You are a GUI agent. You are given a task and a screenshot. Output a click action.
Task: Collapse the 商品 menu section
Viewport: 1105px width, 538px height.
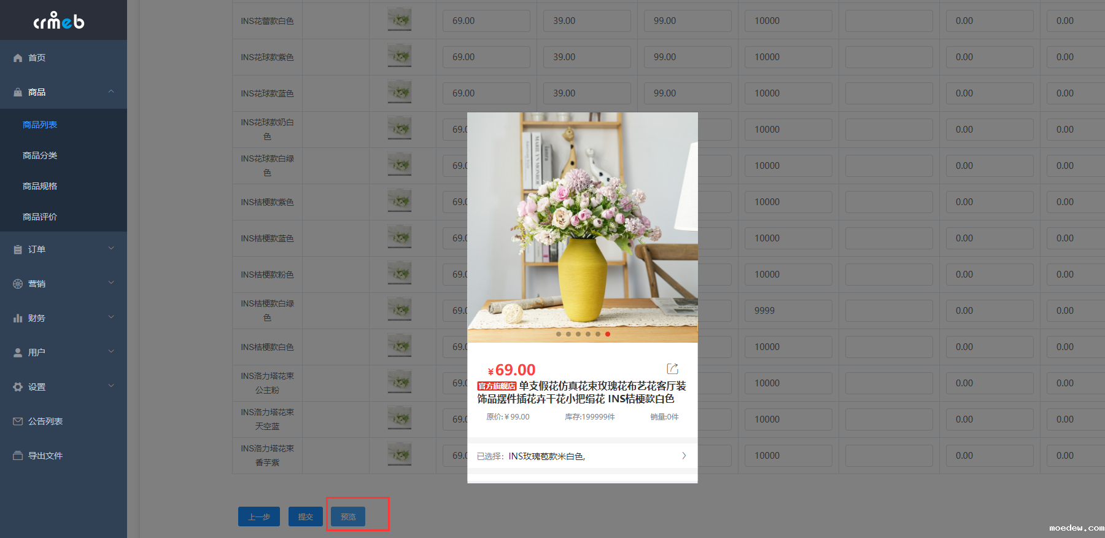click(x=111, y=92)
